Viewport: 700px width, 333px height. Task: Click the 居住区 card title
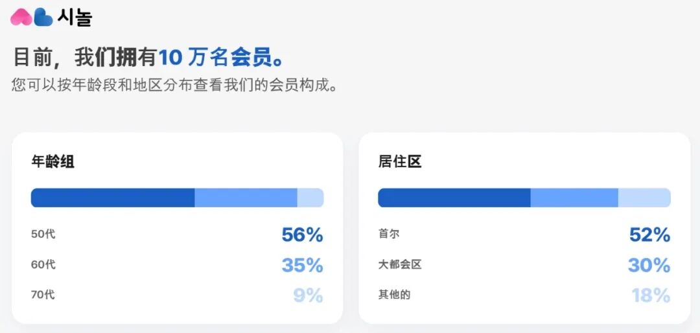(399, 161)
